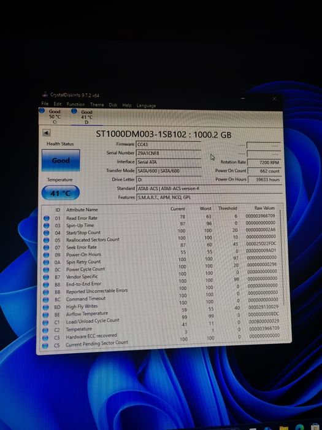Viewport: 322px width, 430px height.
Task: Click the Power On Hours field
Action: [x=264, y=179]
